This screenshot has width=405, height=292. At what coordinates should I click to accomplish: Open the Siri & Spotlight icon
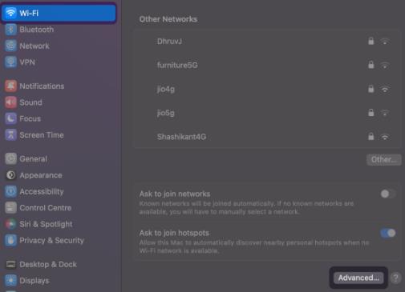point(10,224)
